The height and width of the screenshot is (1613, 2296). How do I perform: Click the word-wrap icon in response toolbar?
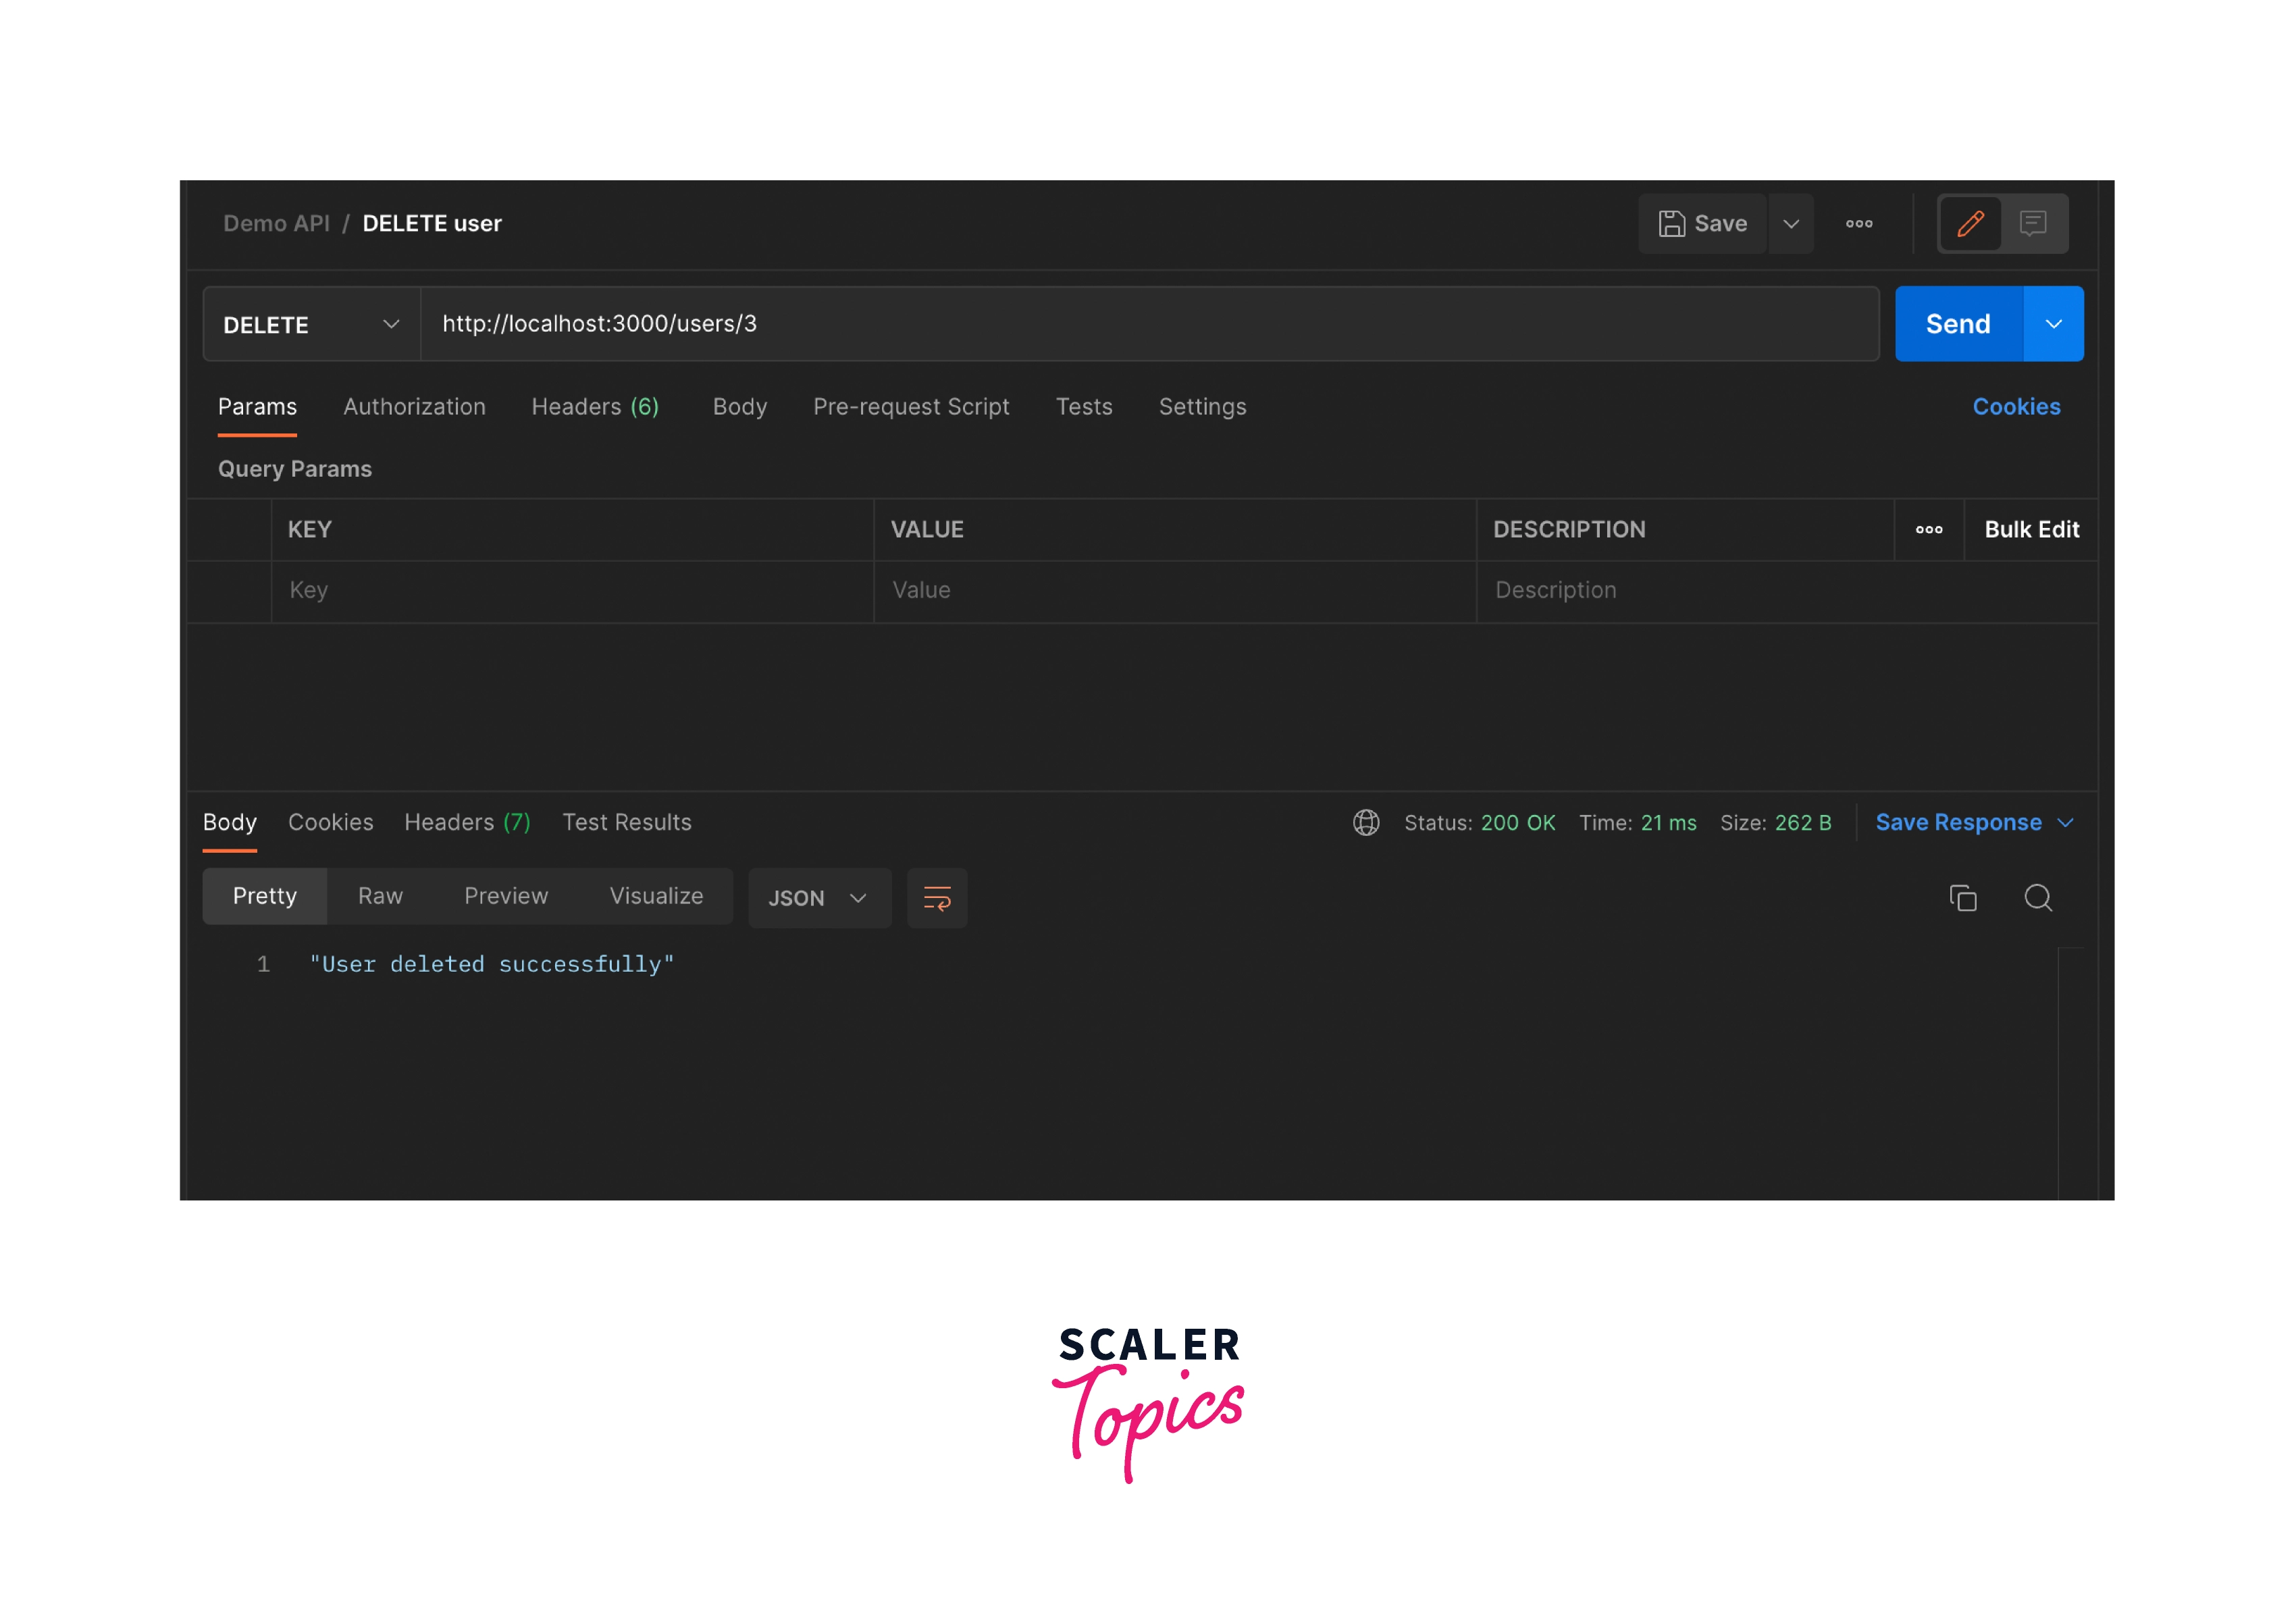(936, 897)
